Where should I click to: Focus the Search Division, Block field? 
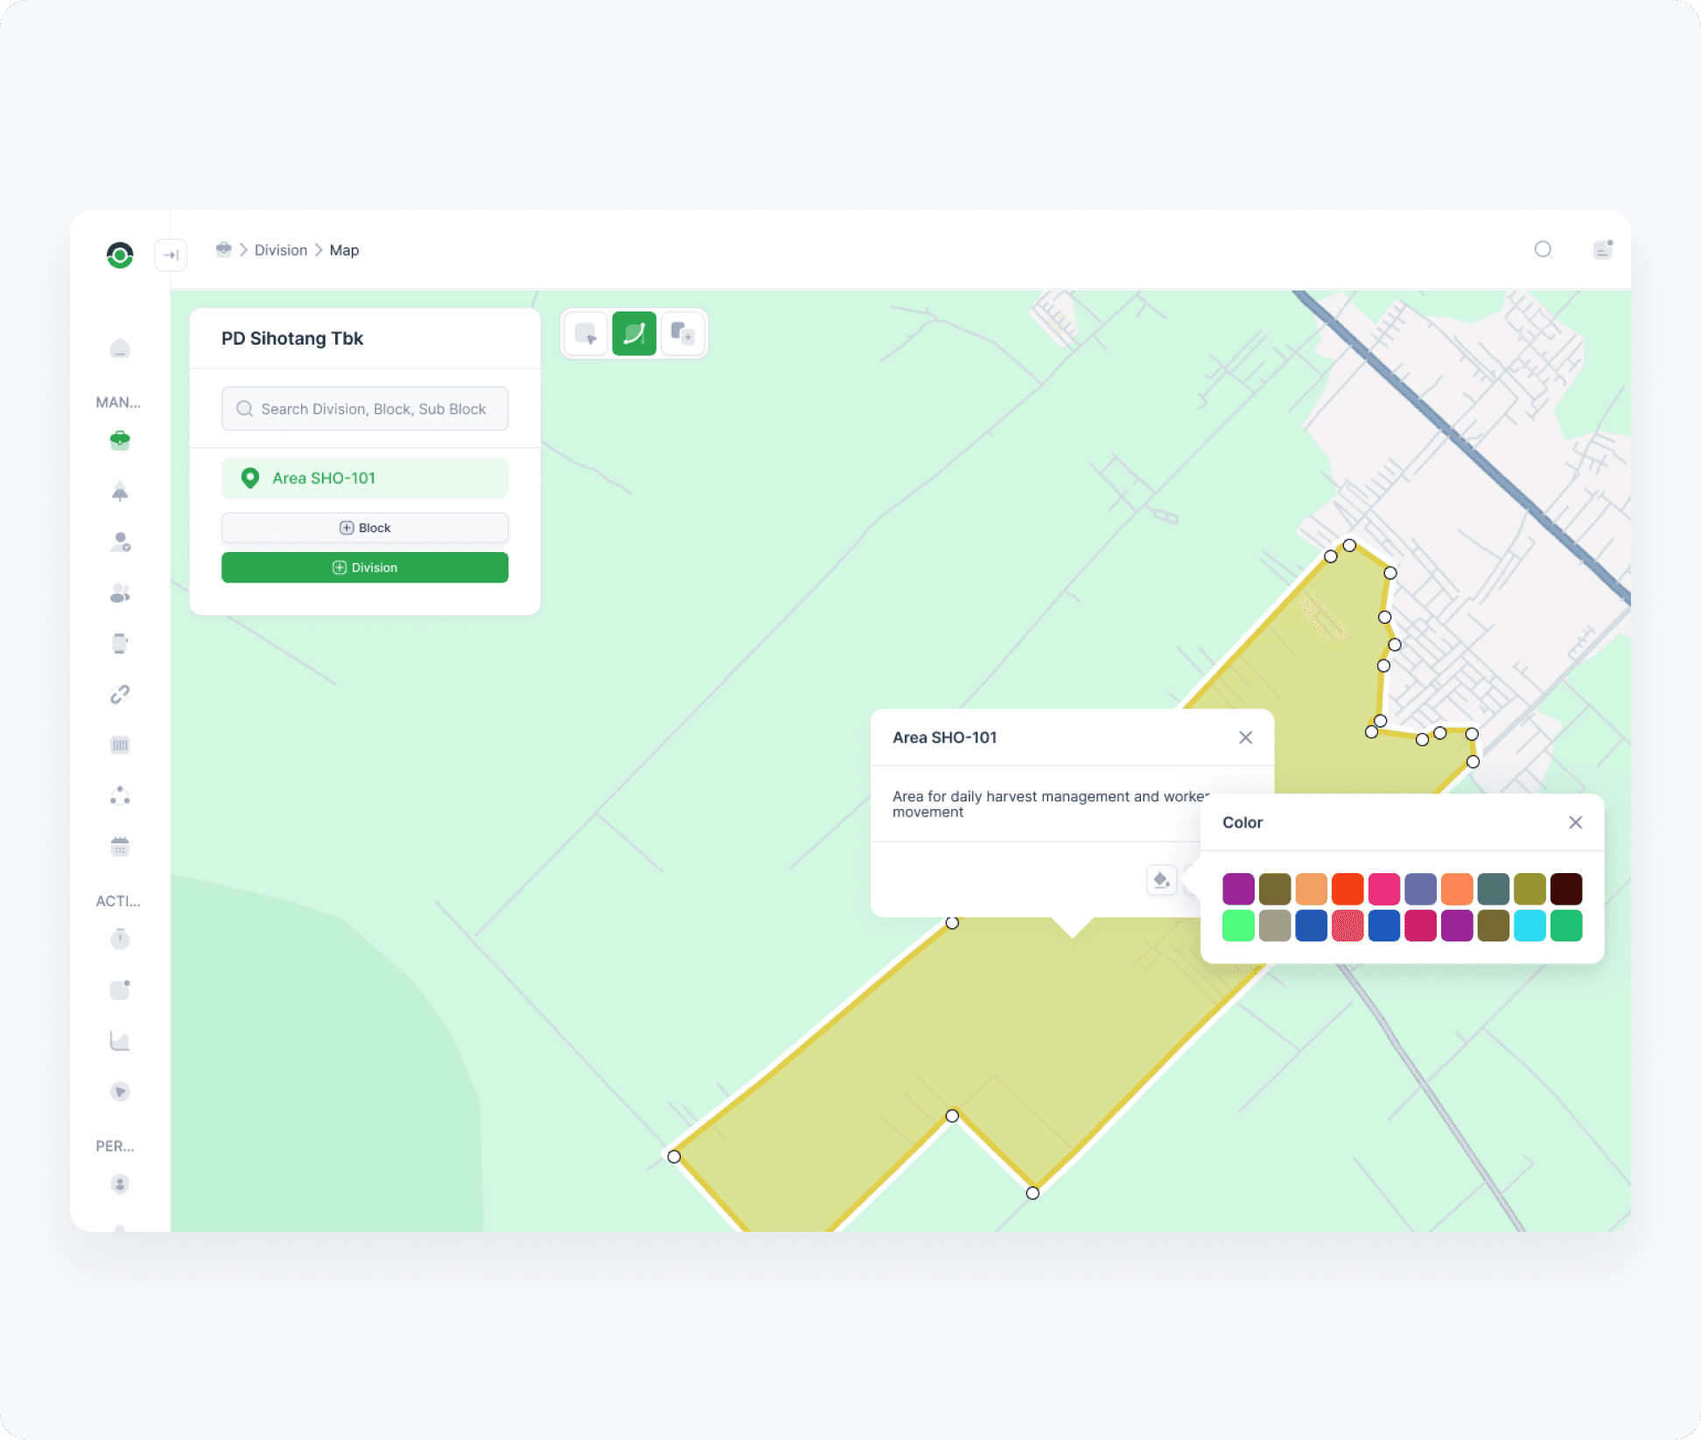point(365,409)
